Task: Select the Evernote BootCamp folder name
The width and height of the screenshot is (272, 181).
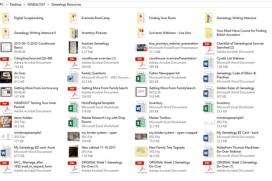Action: tap(95, 18)
